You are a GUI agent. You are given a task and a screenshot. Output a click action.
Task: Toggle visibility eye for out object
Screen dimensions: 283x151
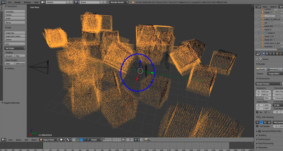coord(282,23)
